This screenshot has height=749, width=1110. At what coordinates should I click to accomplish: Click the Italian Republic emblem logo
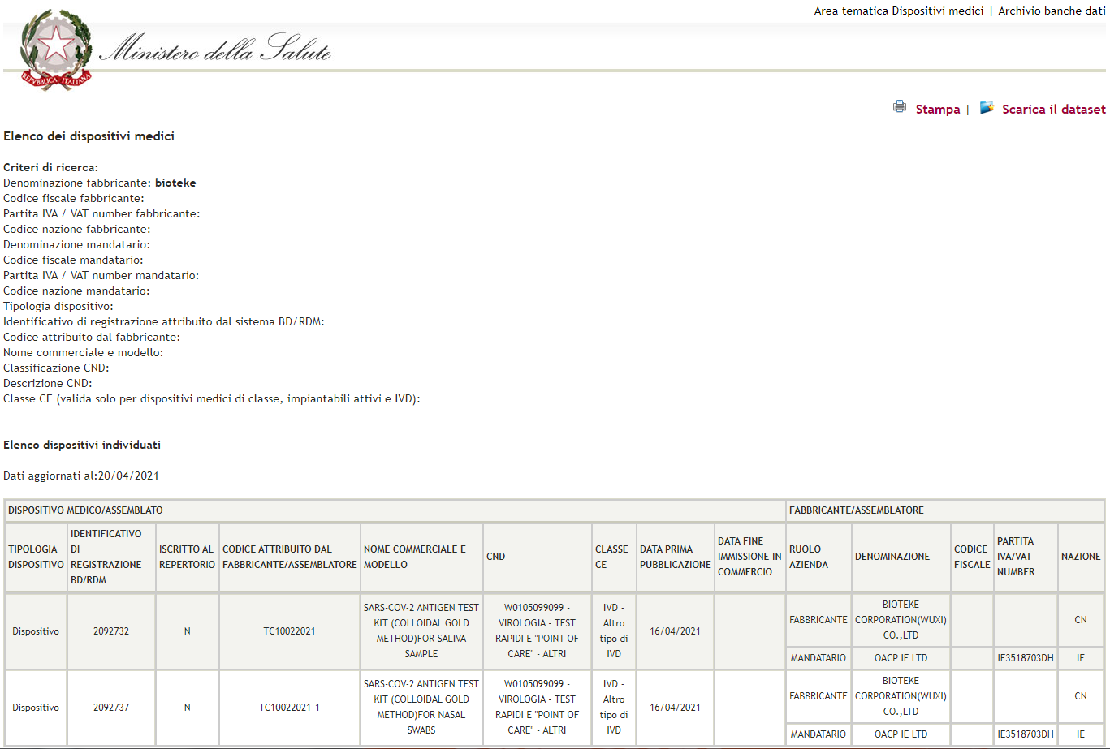pyautogui.click(x=55, y=50)
